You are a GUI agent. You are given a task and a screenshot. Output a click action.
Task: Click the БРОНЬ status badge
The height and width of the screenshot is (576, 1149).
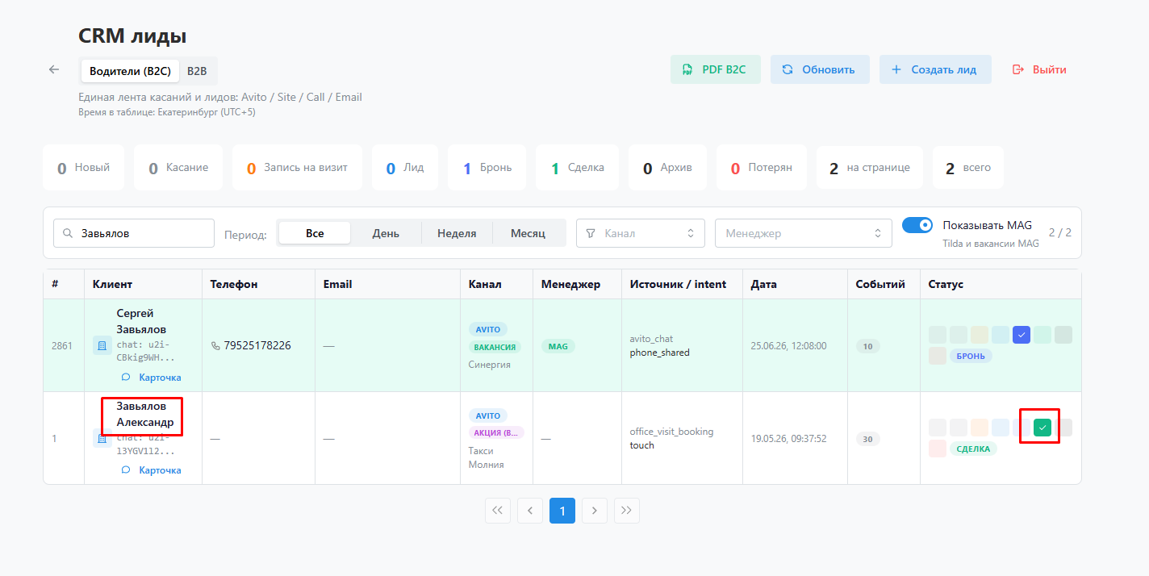click(971, 356)
